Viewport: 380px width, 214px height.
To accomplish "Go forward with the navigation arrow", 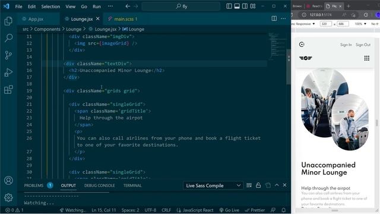I will [136, 7].
